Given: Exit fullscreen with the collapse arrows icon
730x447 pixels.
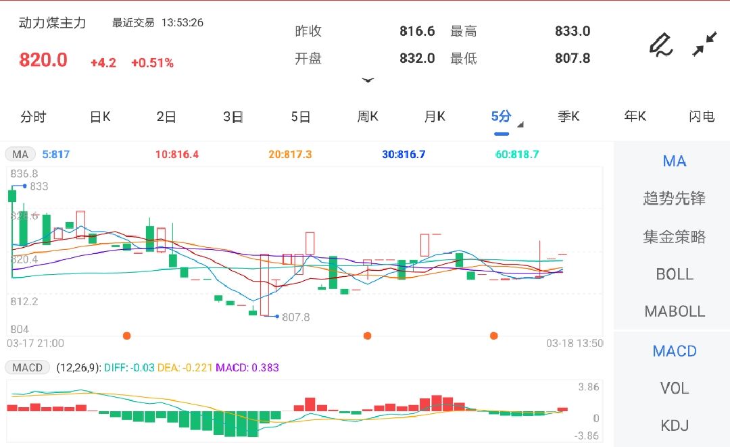Looking at the screenshot, I should point(704,44).
